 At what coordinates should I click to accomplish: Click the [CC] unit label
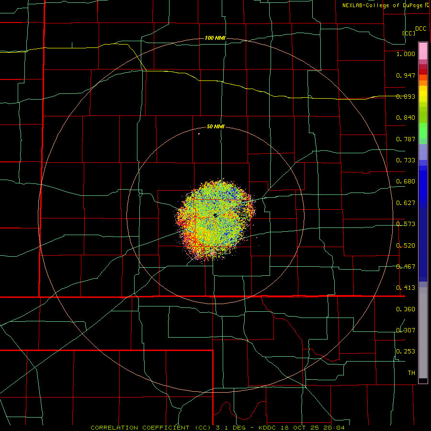point(409,33)
